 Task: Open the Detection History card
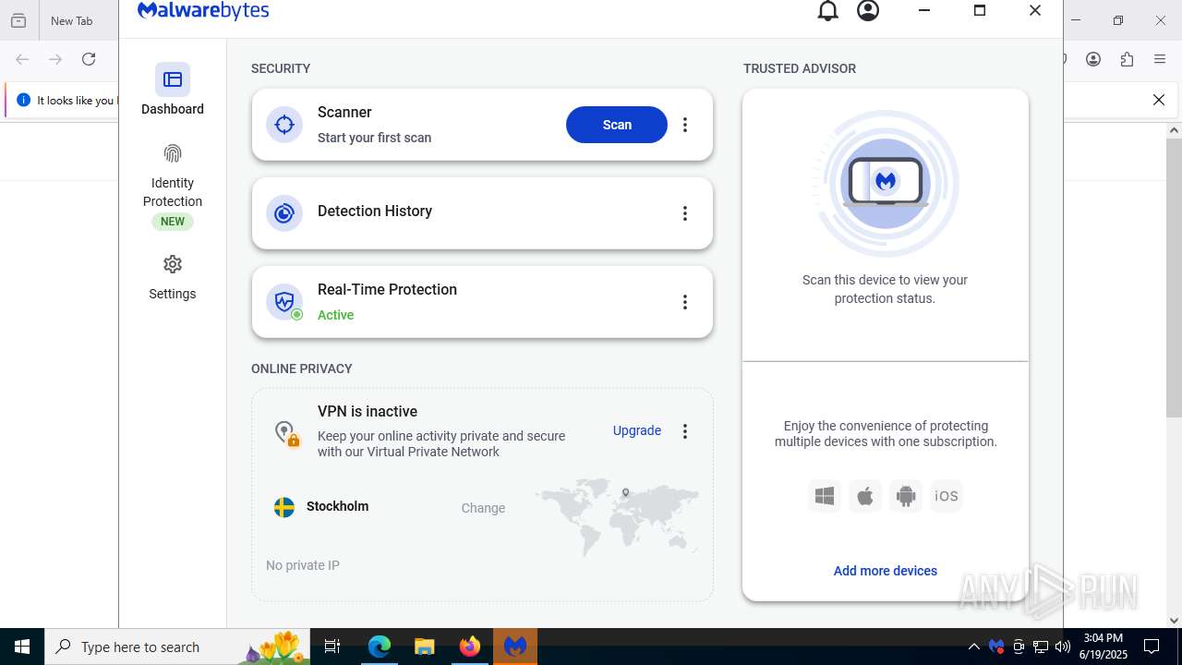tap(482, 213)
